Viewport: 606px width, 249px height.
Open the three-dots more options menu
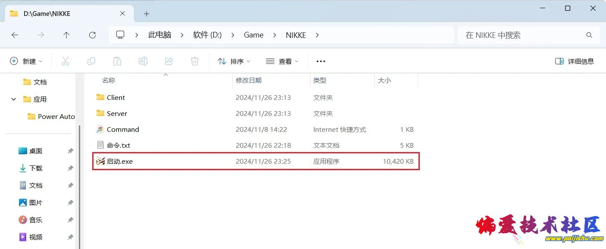click(321, 61)
